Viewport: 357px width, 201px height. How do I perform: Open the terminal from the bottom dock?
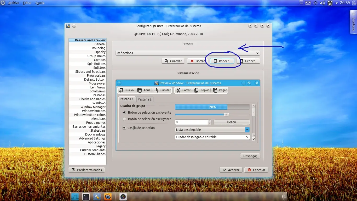click(x=86, y=197)
